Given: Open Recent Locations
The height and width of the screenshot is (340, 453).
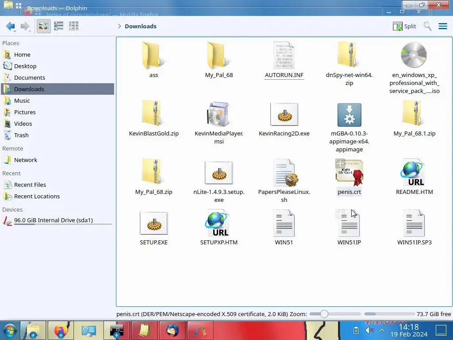Looking at the screenshot, I should [x=57, y=196].
